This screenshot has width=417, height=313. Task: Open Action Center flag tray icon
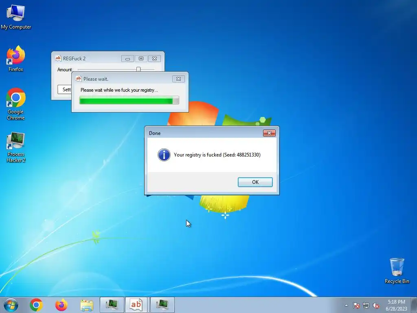click(x=356, y=305)
